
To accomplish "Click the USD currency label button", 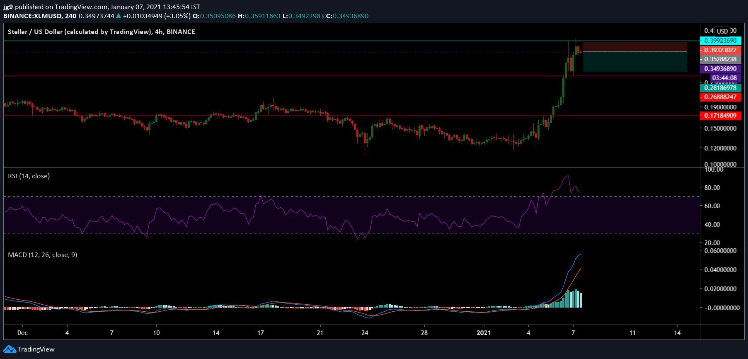I will [x=722, y=31].
